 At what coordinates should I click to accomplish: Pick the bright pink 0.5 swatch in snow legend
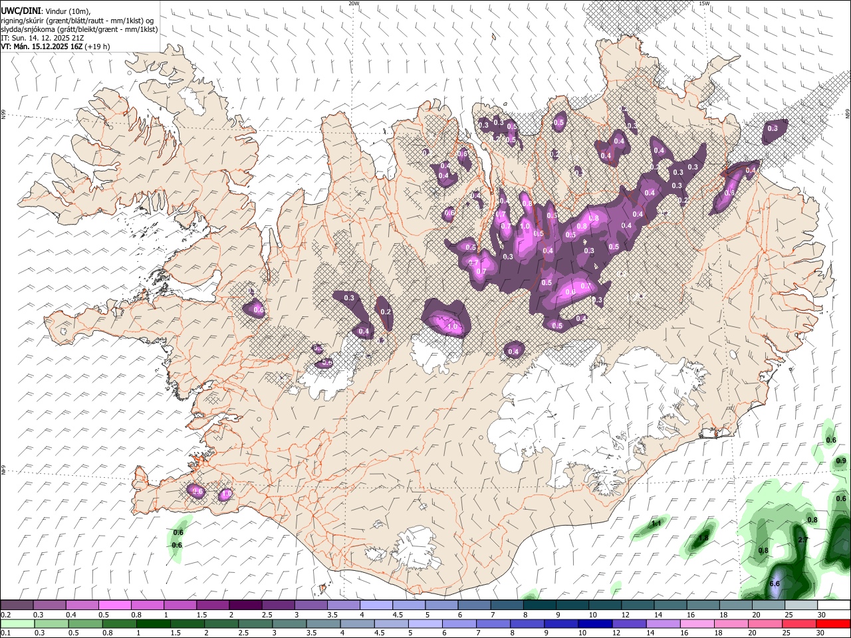tap(114, 605)
